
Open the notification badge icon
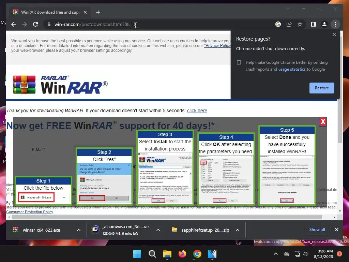[339, 254]
